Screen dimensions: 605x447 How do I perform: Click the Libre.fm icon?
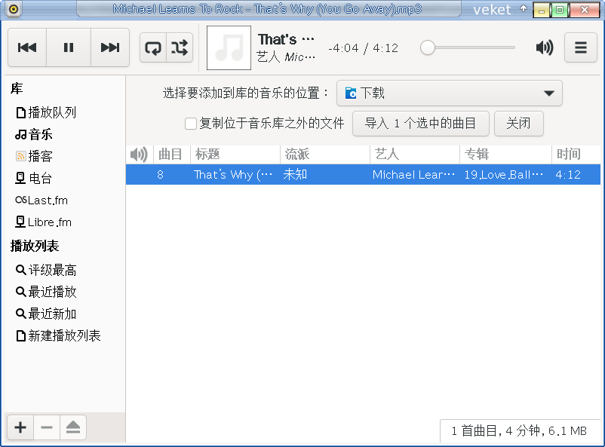[20, 222]
